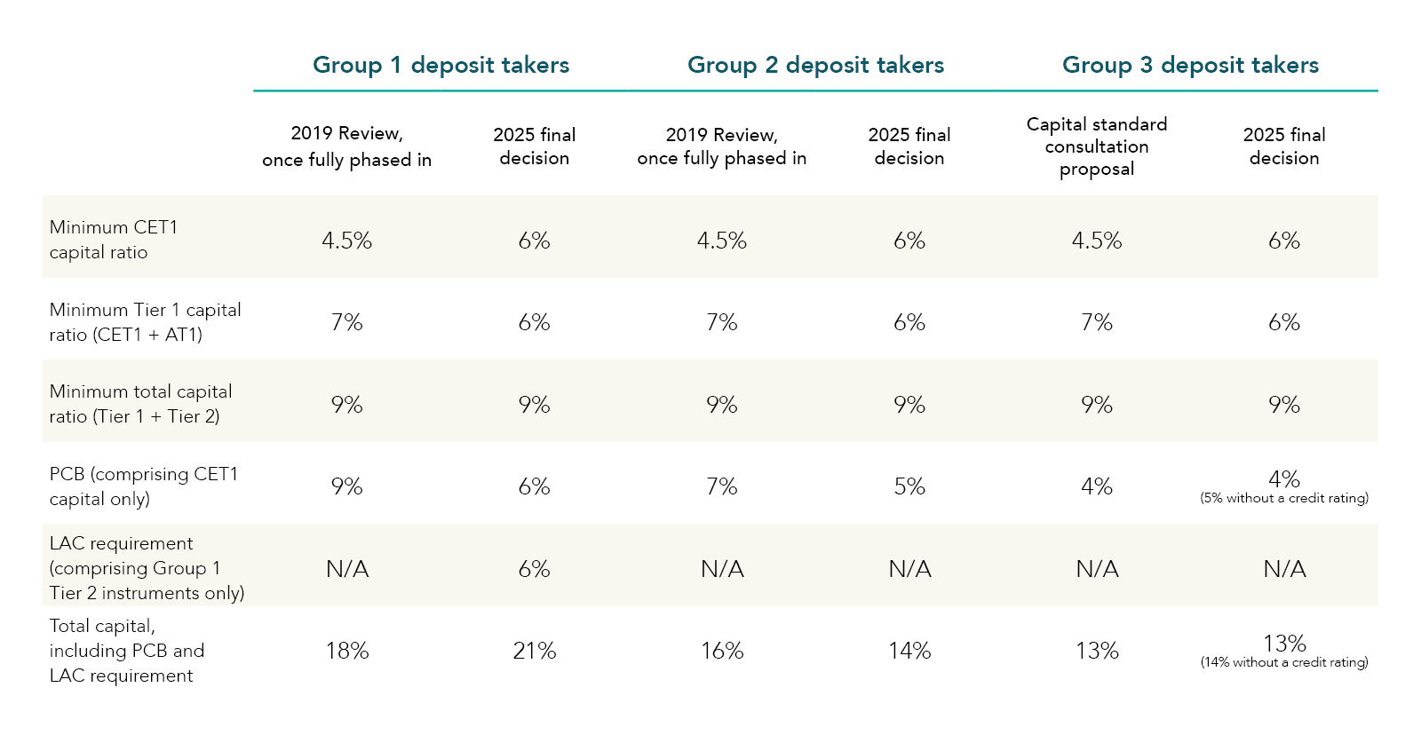
Task: Click the (5% without a credit rating) note
Action: click(1284, 498)
